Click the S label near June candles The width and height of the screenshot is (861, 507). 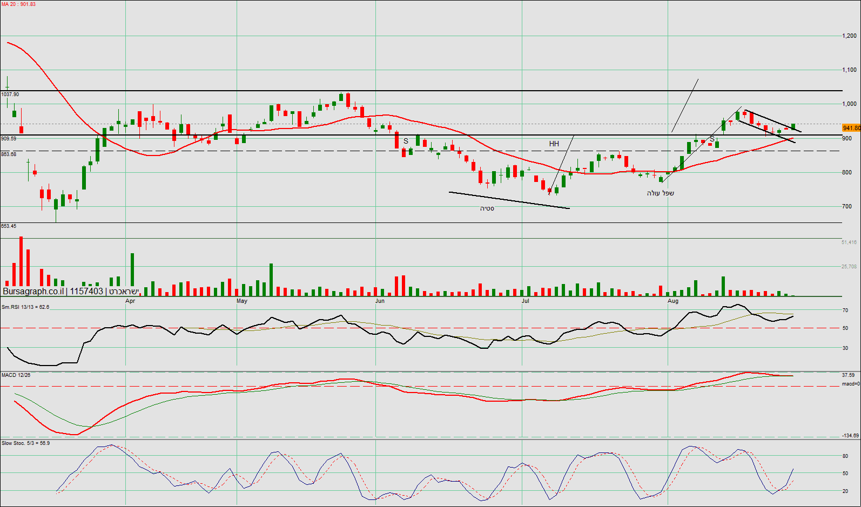[406, 141]
